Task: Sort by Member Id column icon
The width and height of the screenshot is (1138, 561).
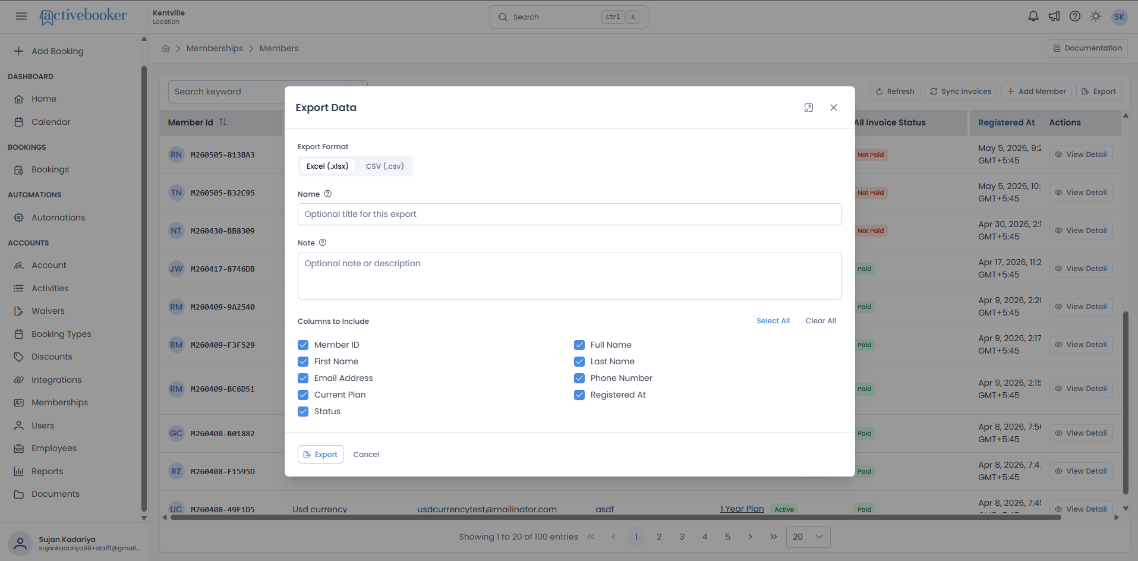Action: click(223, 122)
